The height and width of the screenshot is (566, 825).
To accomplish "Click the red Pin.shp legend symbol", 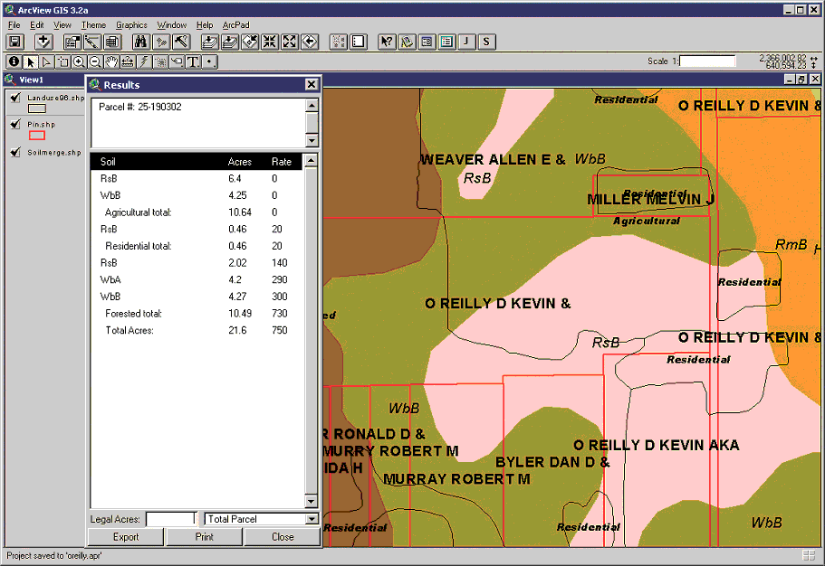I will (x=37, y=136).
